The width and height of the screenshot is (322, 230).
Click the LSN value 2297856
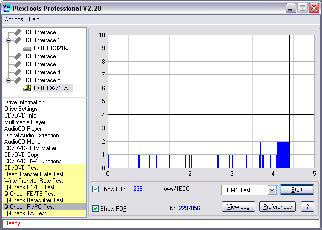pyautogui.click(x=189, y=208)
